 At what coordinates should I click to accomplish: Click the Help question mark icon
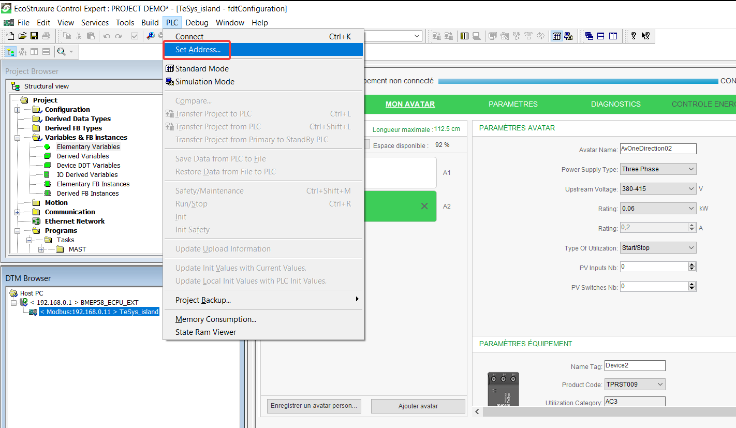pos(633,36)
